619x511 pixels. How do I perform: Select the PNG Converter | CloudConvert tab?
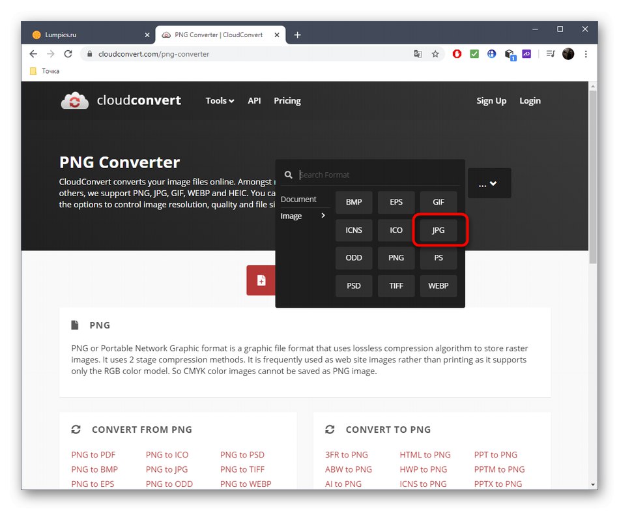click(x=220, y=35)
